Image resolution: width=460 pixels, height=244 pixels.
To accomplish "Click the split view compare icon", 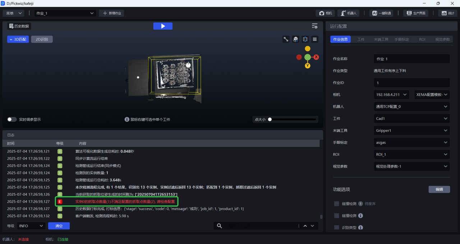I will point(305,39).
